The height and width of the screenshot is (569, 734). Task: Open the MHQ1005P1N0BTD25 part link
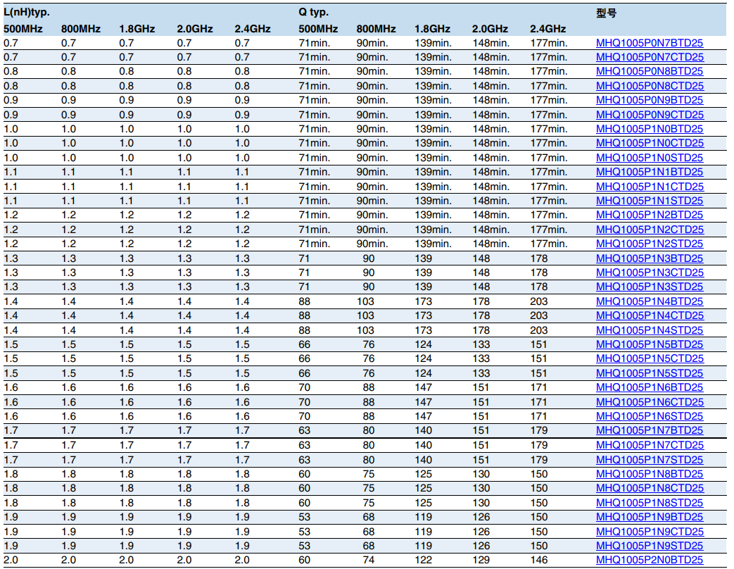pos(650,129)
